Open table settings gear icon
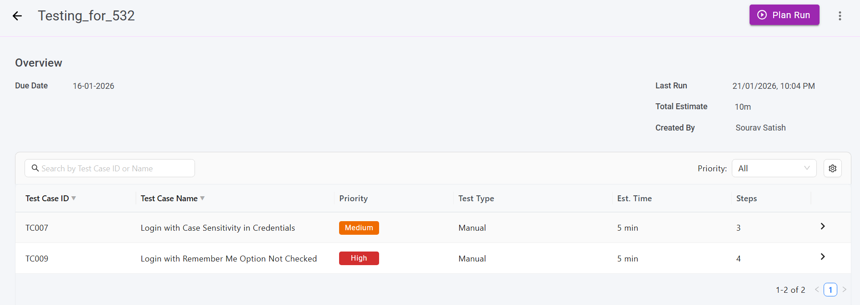 [x=832, y=168]
